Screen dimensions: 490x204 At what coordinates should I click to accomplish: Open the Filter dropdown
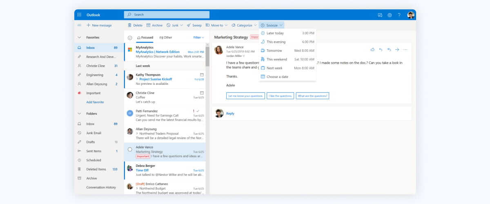click(x=199, y=38)
